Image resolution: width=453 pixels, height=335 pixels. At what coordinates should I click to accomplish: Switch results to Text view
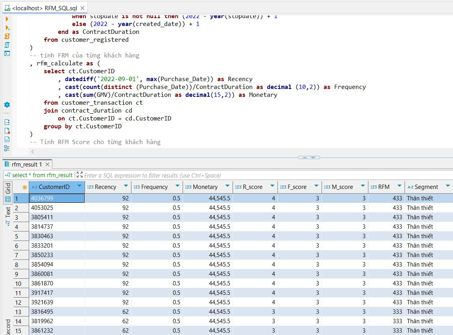8,217
